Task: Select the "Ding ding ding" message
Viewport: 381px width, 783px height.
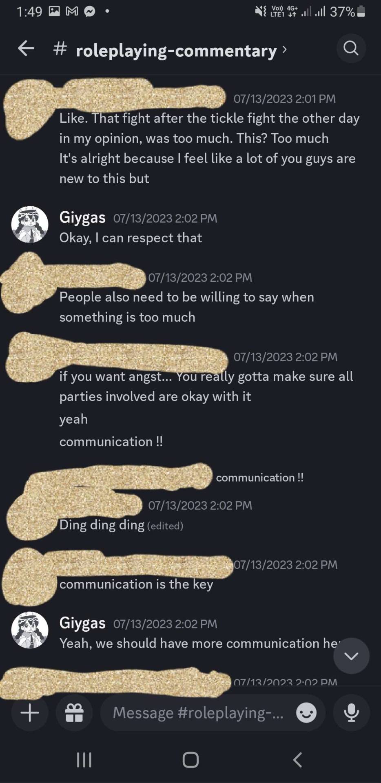Action: [x=102, y=525]
